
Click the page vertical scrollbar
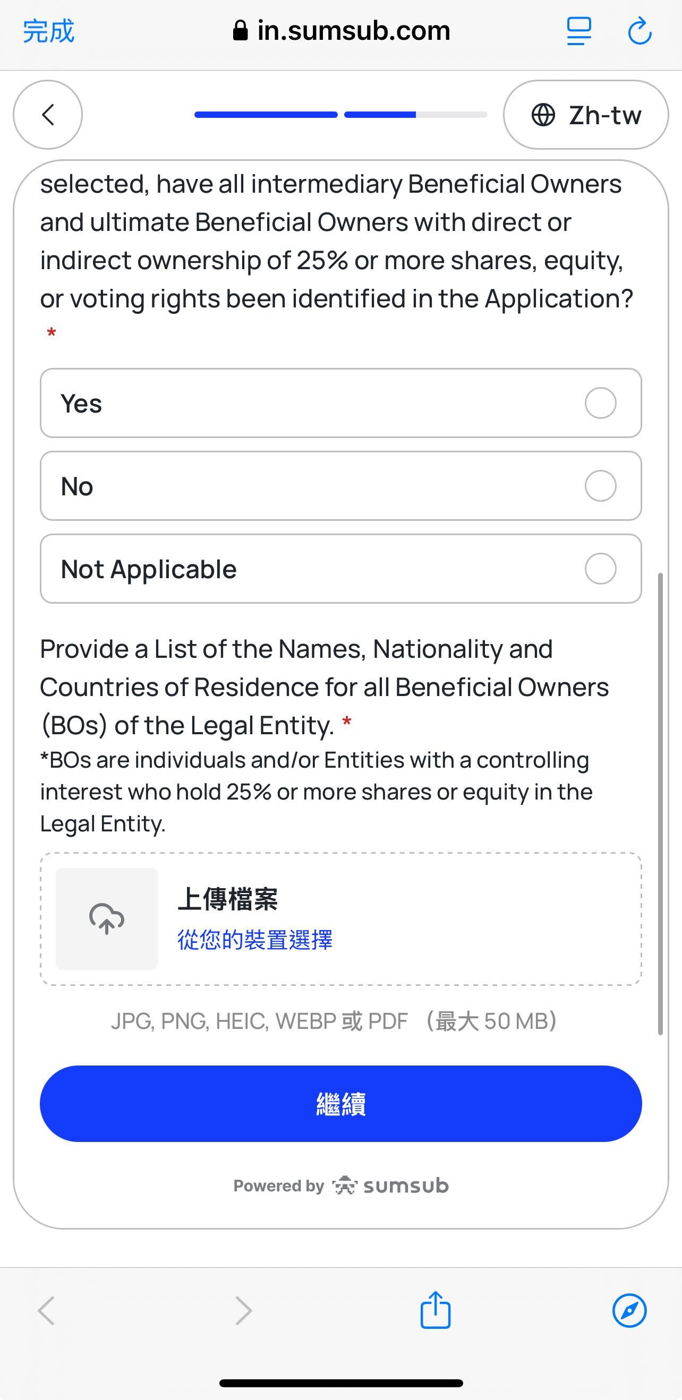point(660,804)
